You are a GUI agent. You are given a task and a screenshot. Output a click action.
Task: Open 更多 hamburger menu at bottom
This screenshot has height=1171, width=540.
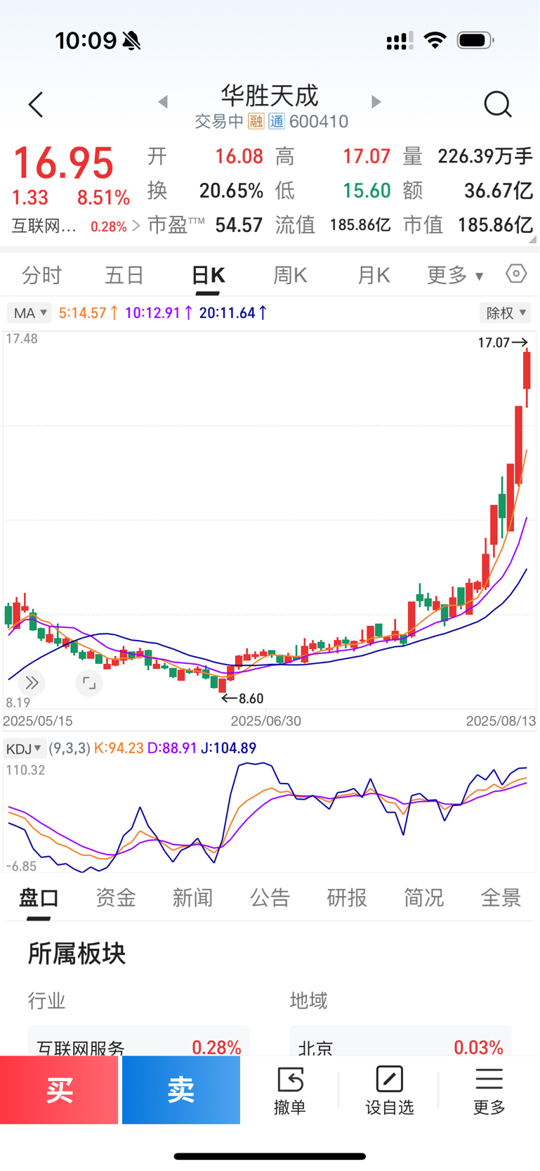(489, 1090)
